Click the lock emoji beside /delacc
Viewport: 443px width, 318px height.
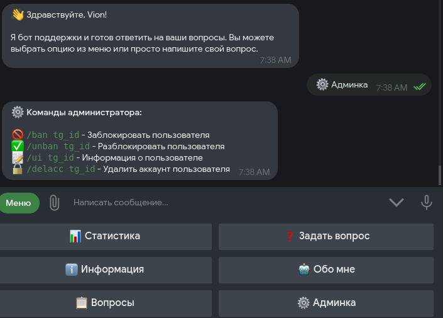pos(18,169)
